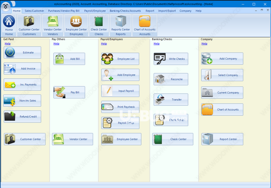Viewport: 271px width, 188px height.
Task: Open Customer Center from the ribbon
Action: (x=29, y=23)
